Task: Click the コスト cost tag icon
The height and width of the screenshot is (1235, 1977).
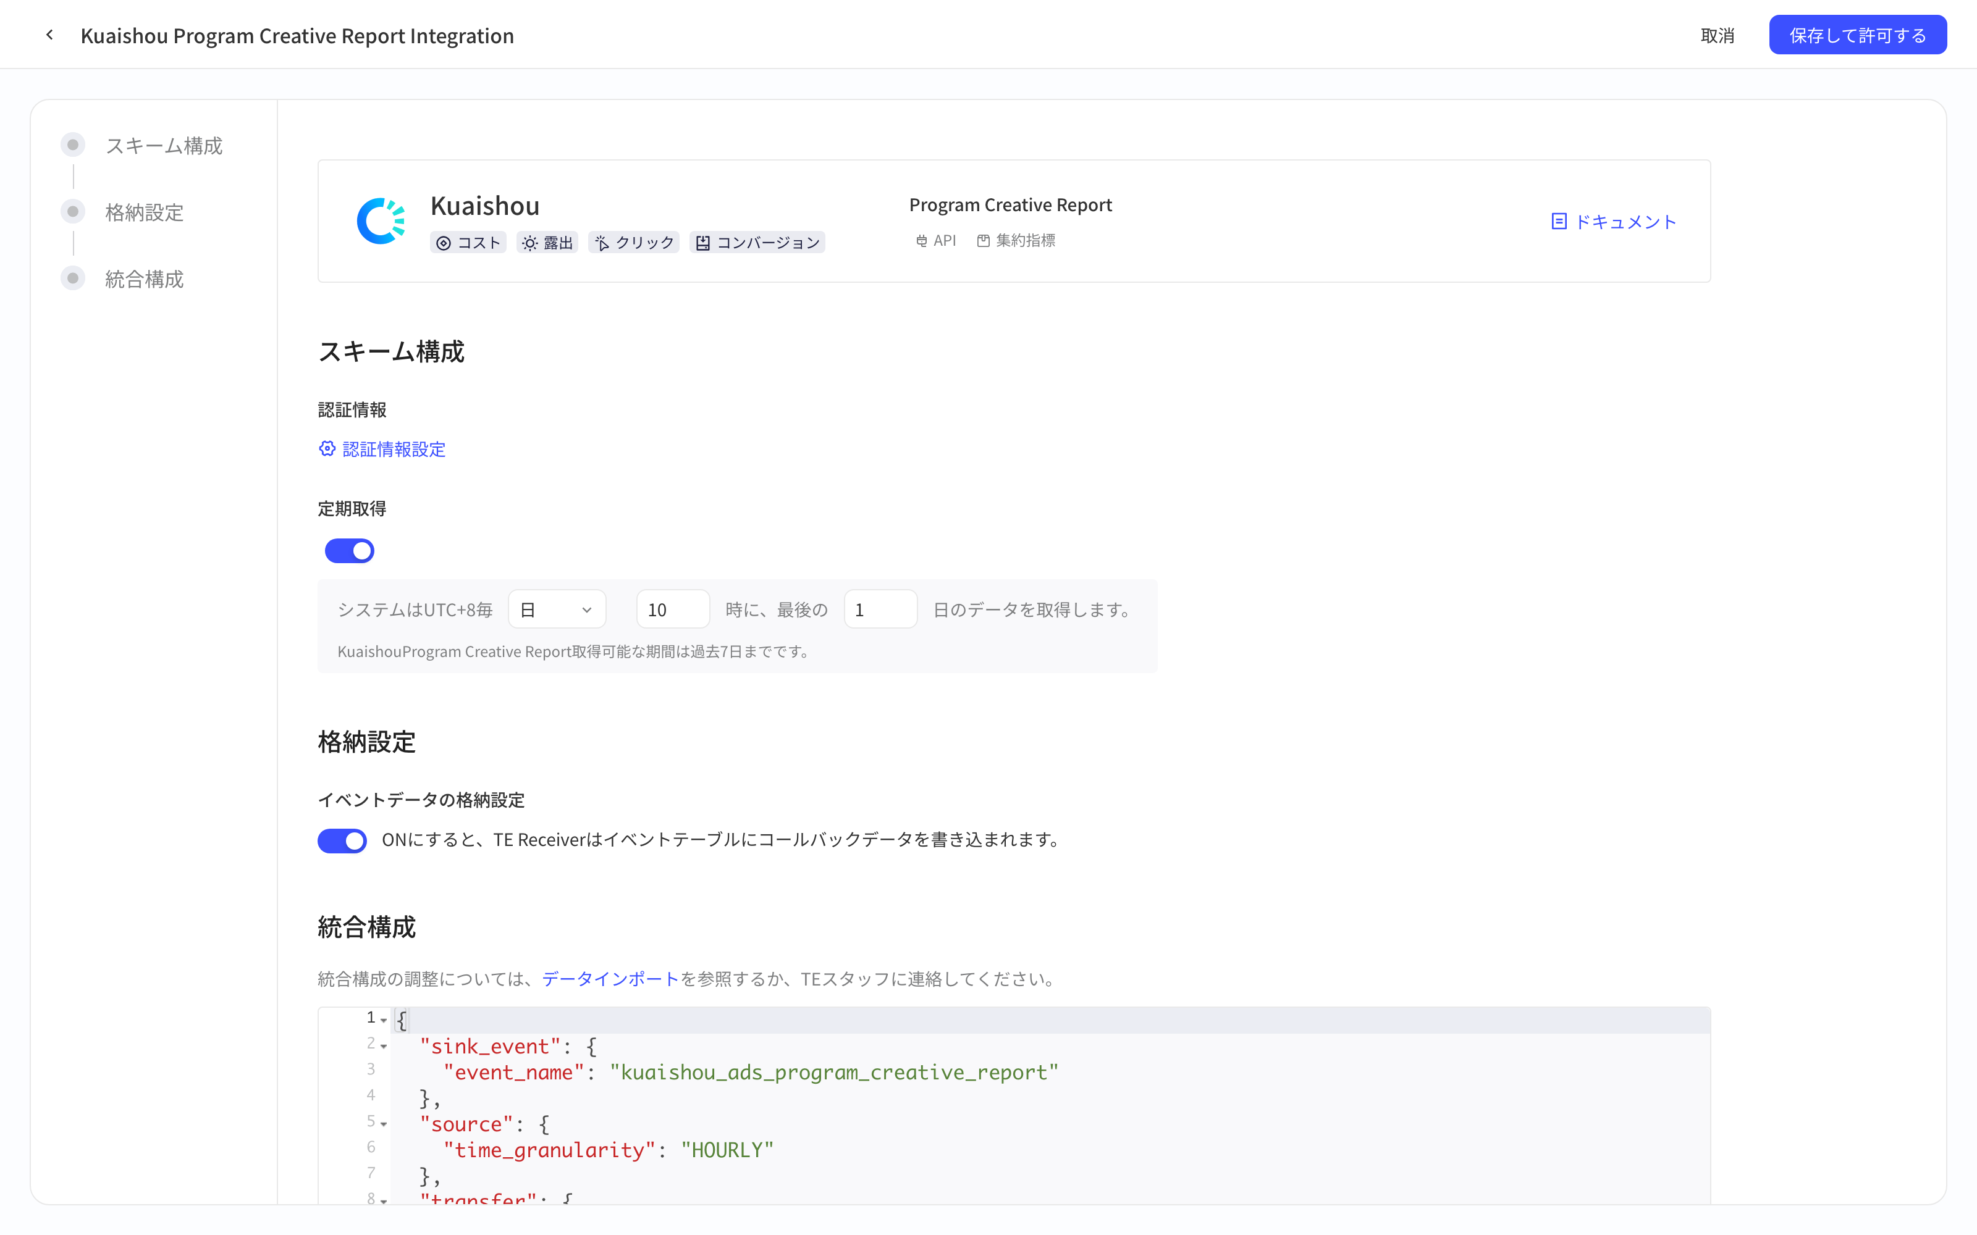Action: click(x=444, y=243)
